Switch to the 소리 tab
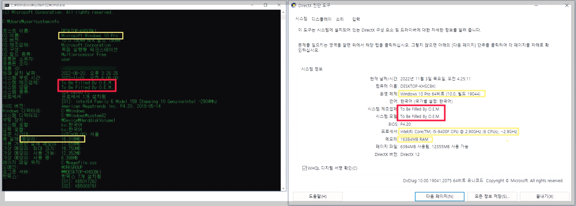 click(340, 19)
